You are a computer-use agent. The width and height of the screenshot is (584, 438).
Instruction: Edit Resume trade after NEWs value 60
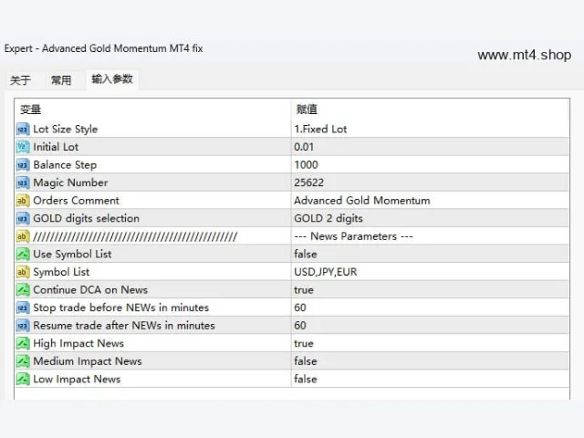coord(430,326)
